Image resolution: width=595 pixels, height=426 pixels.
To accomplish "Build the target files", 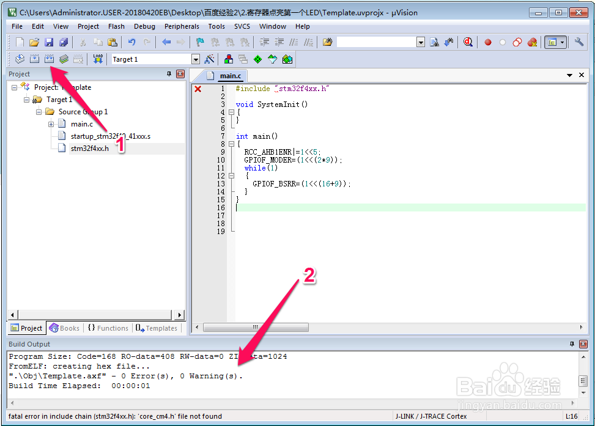I will pos(34,59).
